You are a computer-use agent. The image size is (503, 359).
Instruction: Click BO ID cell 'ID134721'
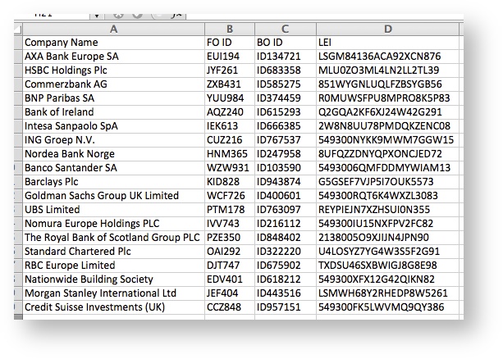tap(286, 57)
